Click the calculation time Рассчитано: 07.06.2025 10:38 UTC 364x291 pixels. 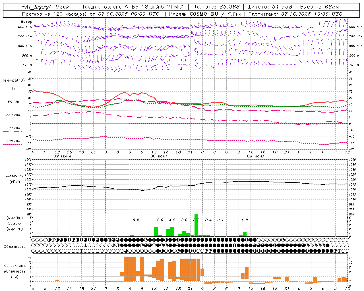295,14
